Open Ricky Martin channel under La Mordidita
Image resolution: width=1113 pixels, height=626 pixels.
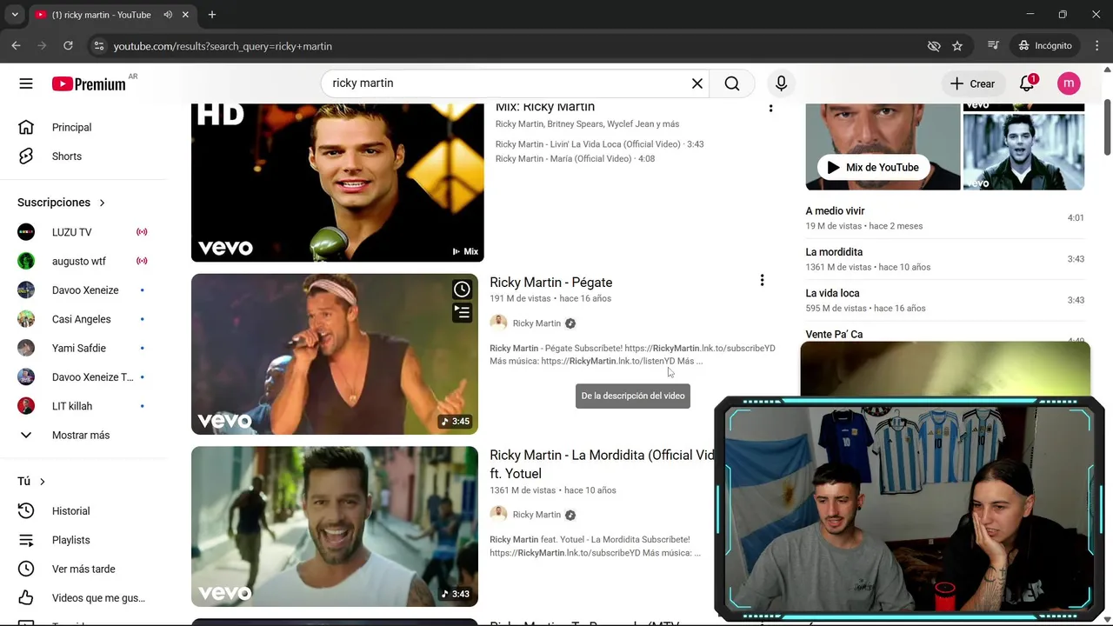(537, 515)
